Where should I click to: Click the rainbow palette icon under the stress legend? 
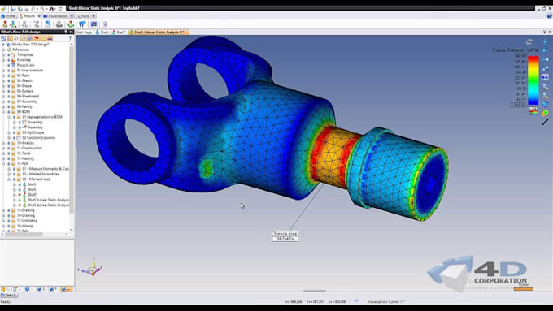pos(533,114)
